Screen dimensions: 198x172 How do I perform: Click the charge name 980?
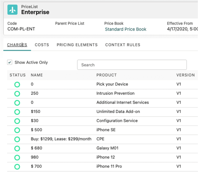(35, 157)
